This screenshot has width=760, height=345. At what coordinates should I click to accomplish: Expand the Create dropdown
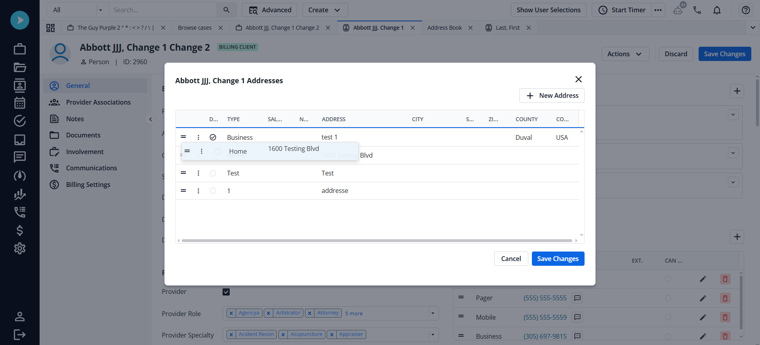[325, 10]
